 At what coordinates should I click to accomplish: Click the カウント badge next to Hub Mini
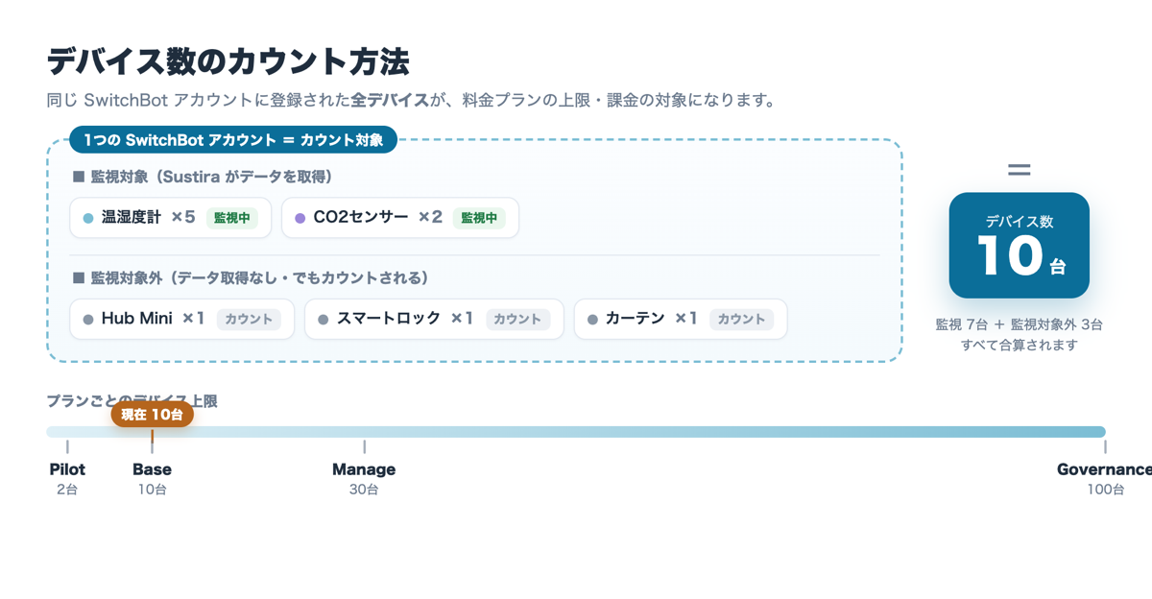[x=249, y=319]
